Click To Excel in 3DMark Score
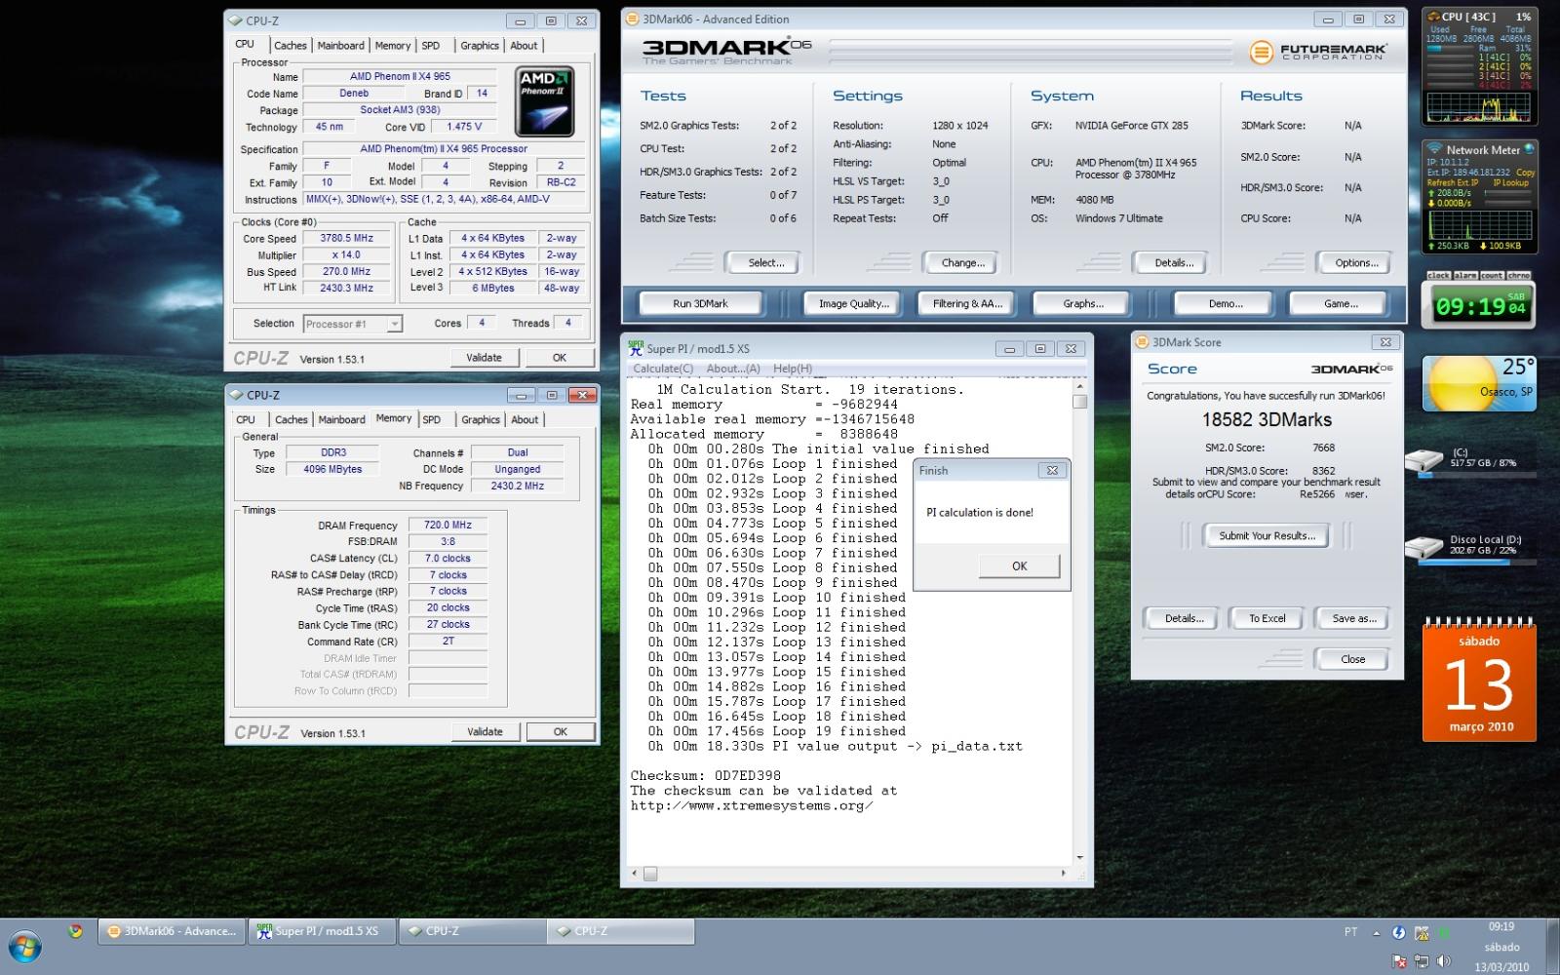Image resolution: width=1560 pixels, height=975 pixels. click(x=1267, y=618)
